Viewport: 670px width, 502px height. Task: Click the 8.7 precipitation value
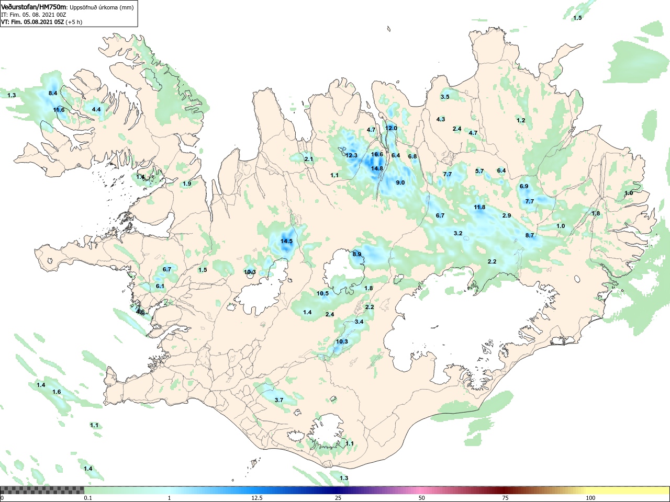coord(530,235)
